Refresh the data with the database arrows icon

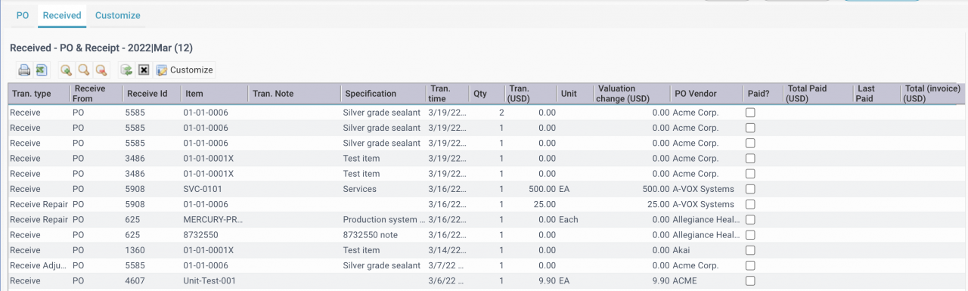(x=126, y=70)
